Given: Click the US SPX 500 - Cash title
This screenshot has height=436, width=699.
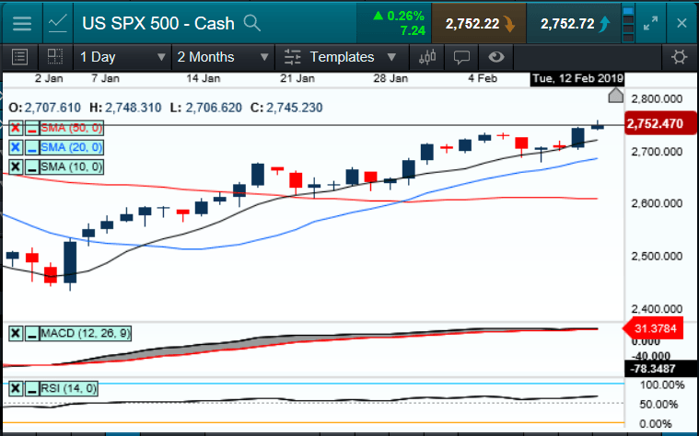Looking at the screenshot, I should (x=158, y=23).
